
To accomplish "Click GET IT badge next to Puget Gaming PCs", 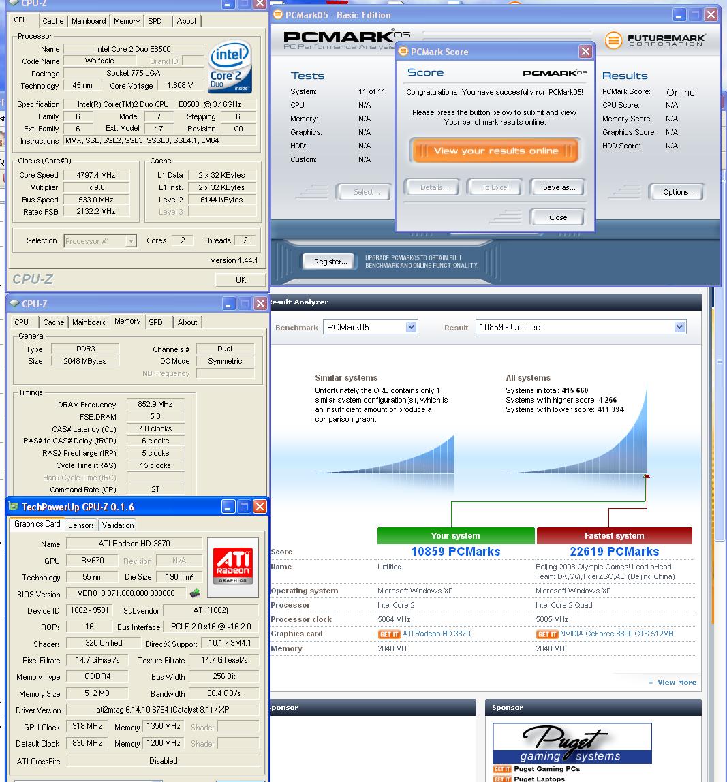I will coord(502,769).
